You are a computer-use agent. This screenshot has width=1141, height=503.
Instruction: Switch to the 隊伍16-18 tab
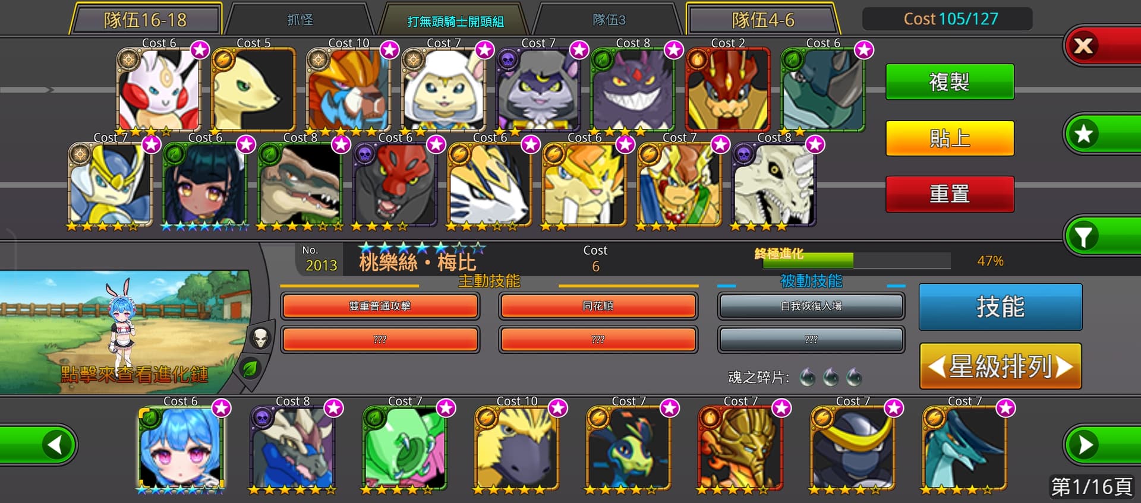[x=146, y=20]
